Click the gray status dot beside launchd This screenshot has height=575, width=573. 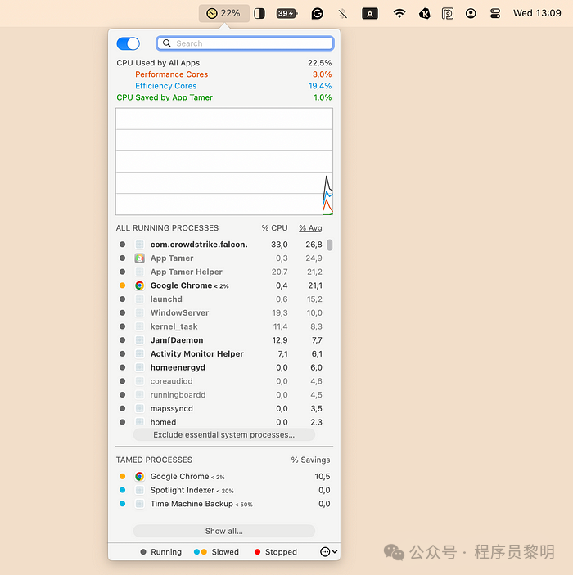(x=122, y=299)
